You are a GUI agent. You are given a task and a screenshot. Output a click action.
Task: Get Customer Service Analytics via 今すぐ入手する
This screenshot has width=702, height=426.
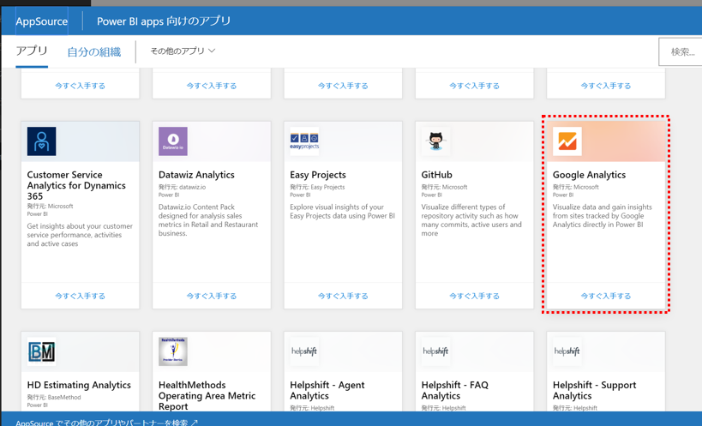pos(80,296)
